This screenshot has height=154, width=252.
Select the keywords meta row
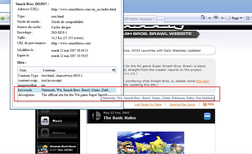click(67, 90)
